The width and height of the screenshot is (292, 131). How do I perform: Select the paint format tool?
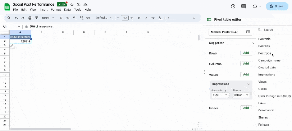click(x=36, y=18)
